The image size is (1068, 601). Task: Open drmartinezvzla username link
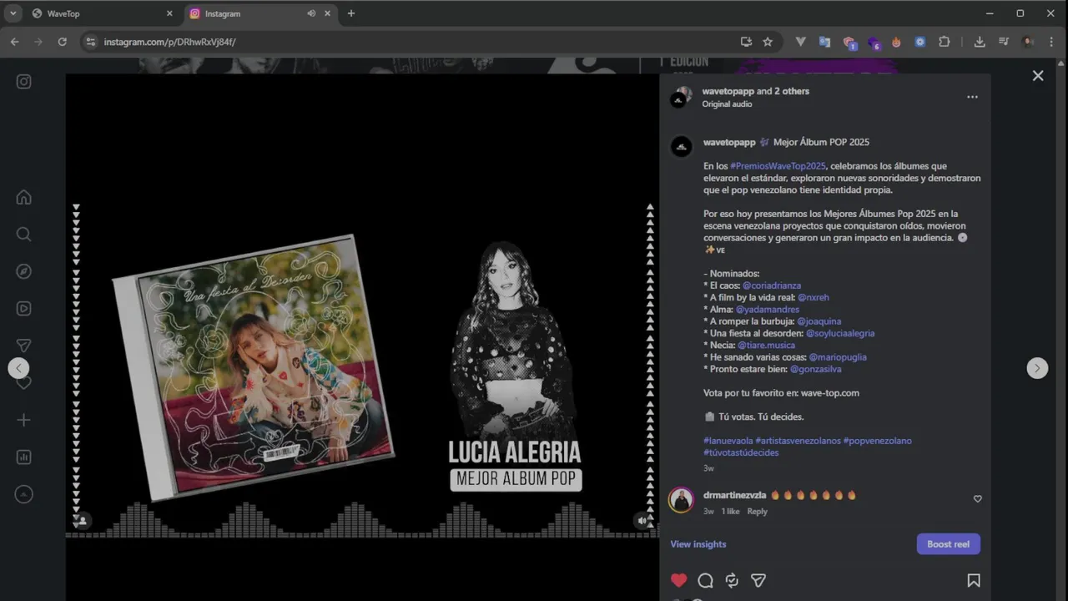point(734,495)
